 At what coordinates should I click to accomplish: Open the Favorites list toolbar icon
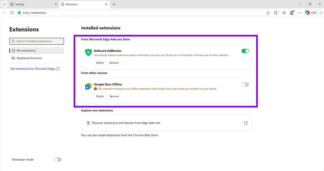(x=284, y=13)
